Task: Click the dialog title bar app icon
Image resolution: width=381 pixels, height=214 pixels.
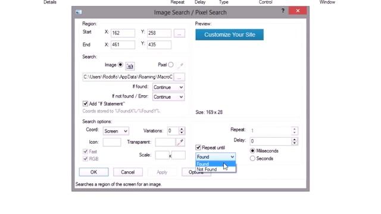Action: pyautogui.click(x=79, y=12)
